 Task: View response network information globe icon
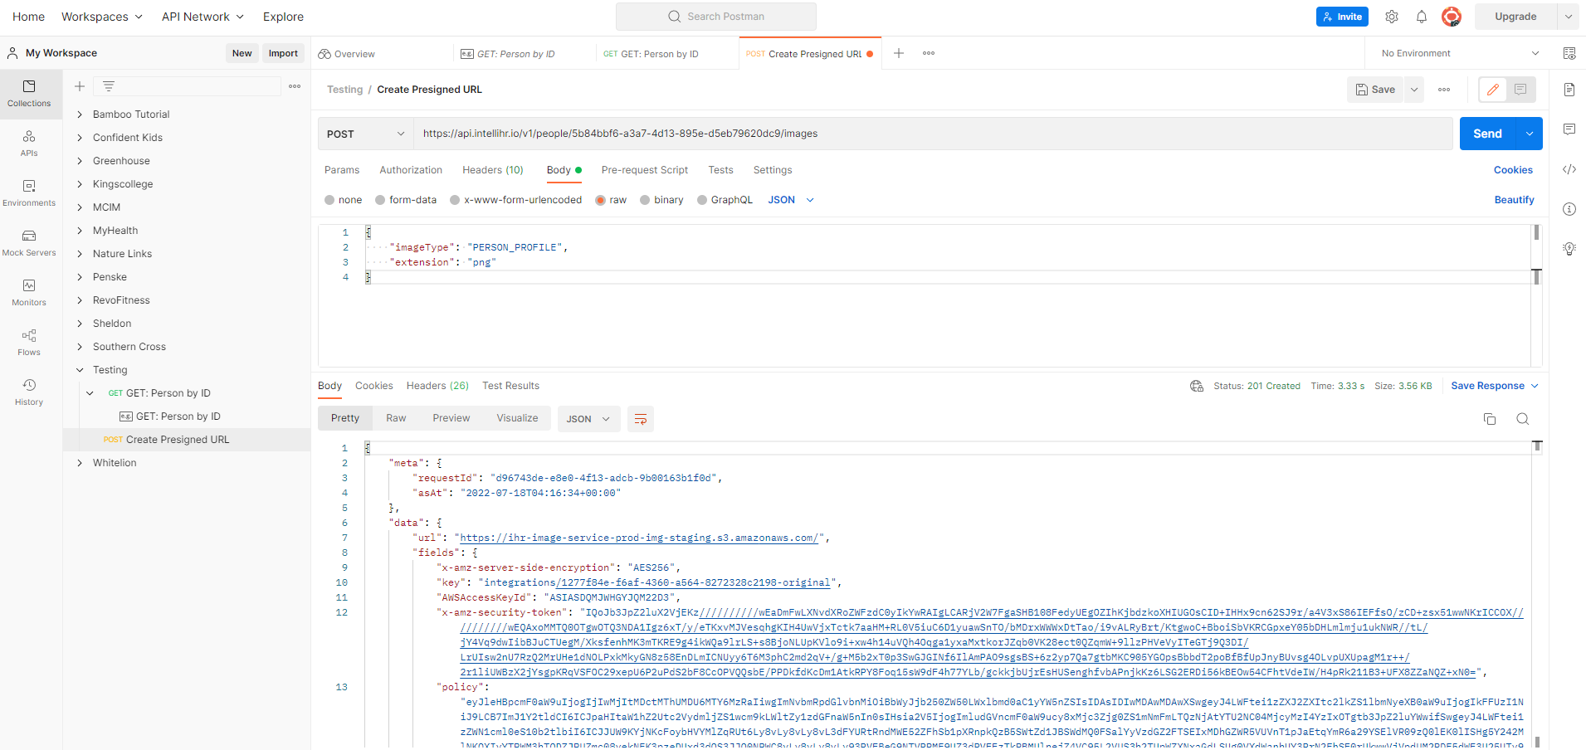coord(1197,386)
